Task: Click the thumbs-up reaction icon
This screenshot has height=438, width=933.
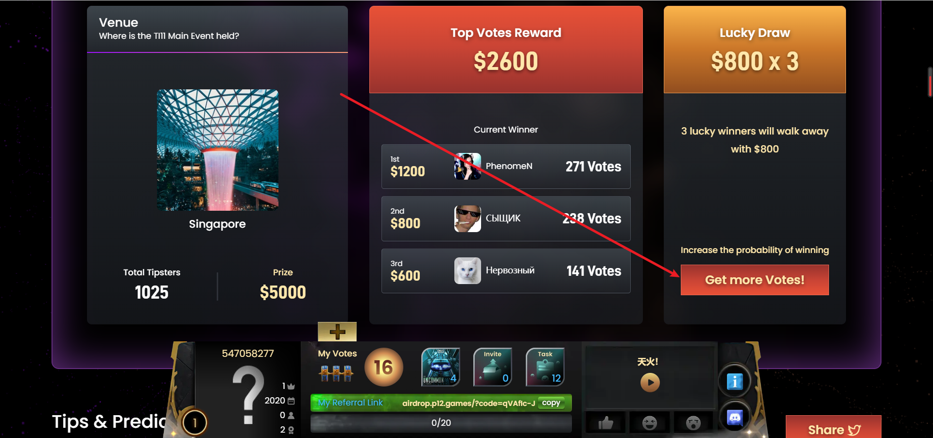Action: click(605, 422)
